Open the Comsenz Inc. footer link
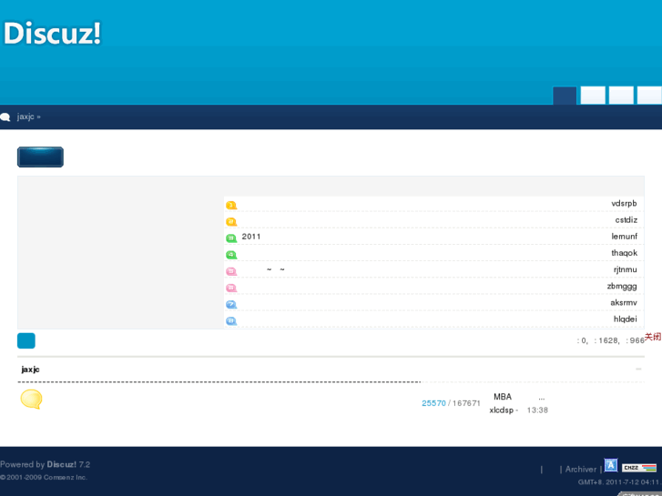Image resolution: width=662 pixels, height=496 pixels. coord(66,478)
